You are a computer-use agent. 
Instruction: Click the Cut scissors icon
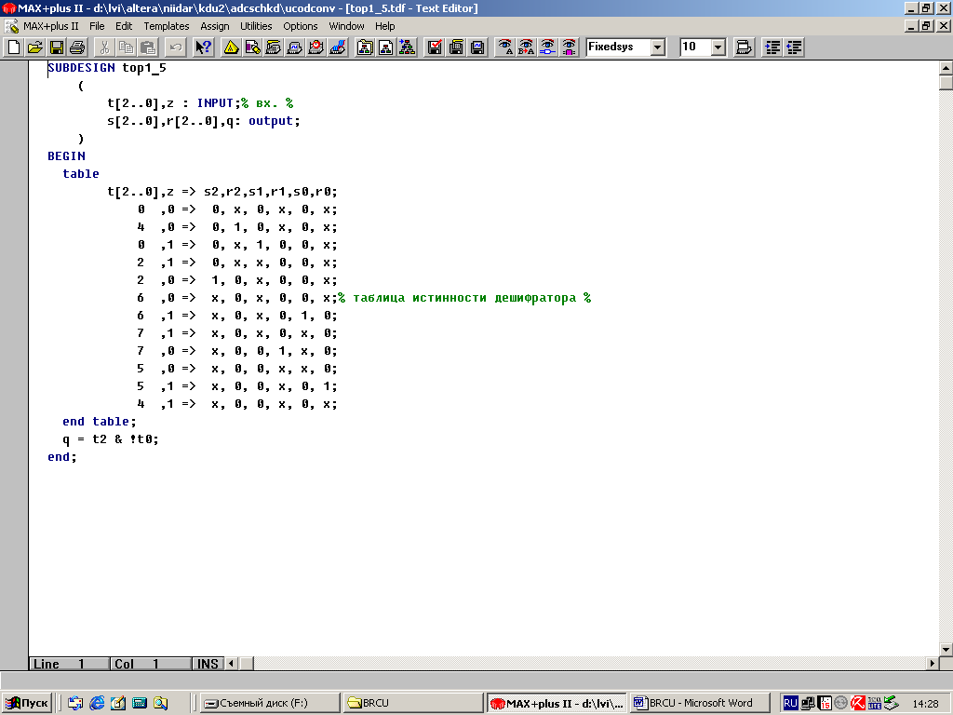pyautogui.click(x=104, y=47)
